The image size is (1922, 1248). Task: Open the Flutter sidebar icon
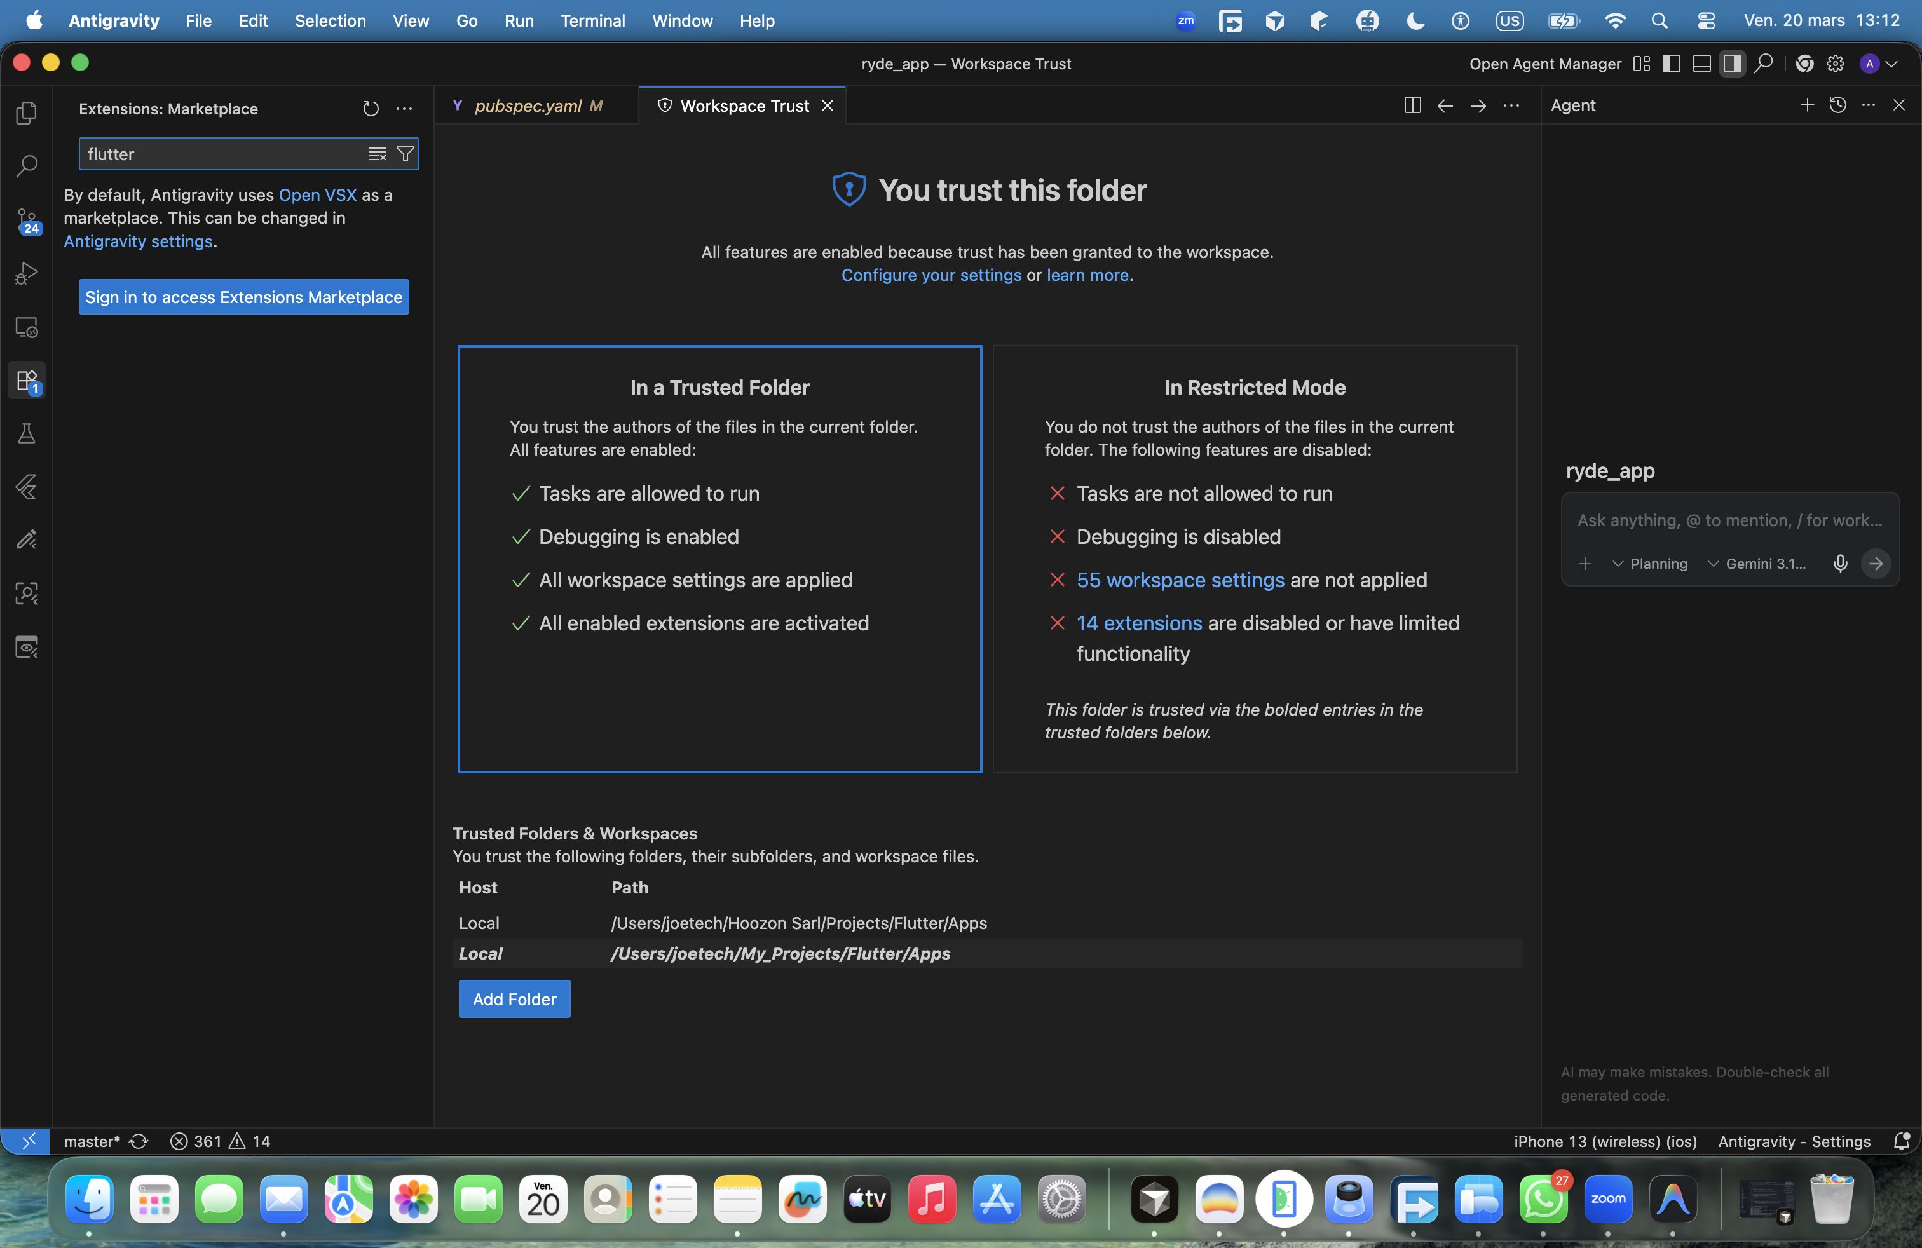(27, 487)
